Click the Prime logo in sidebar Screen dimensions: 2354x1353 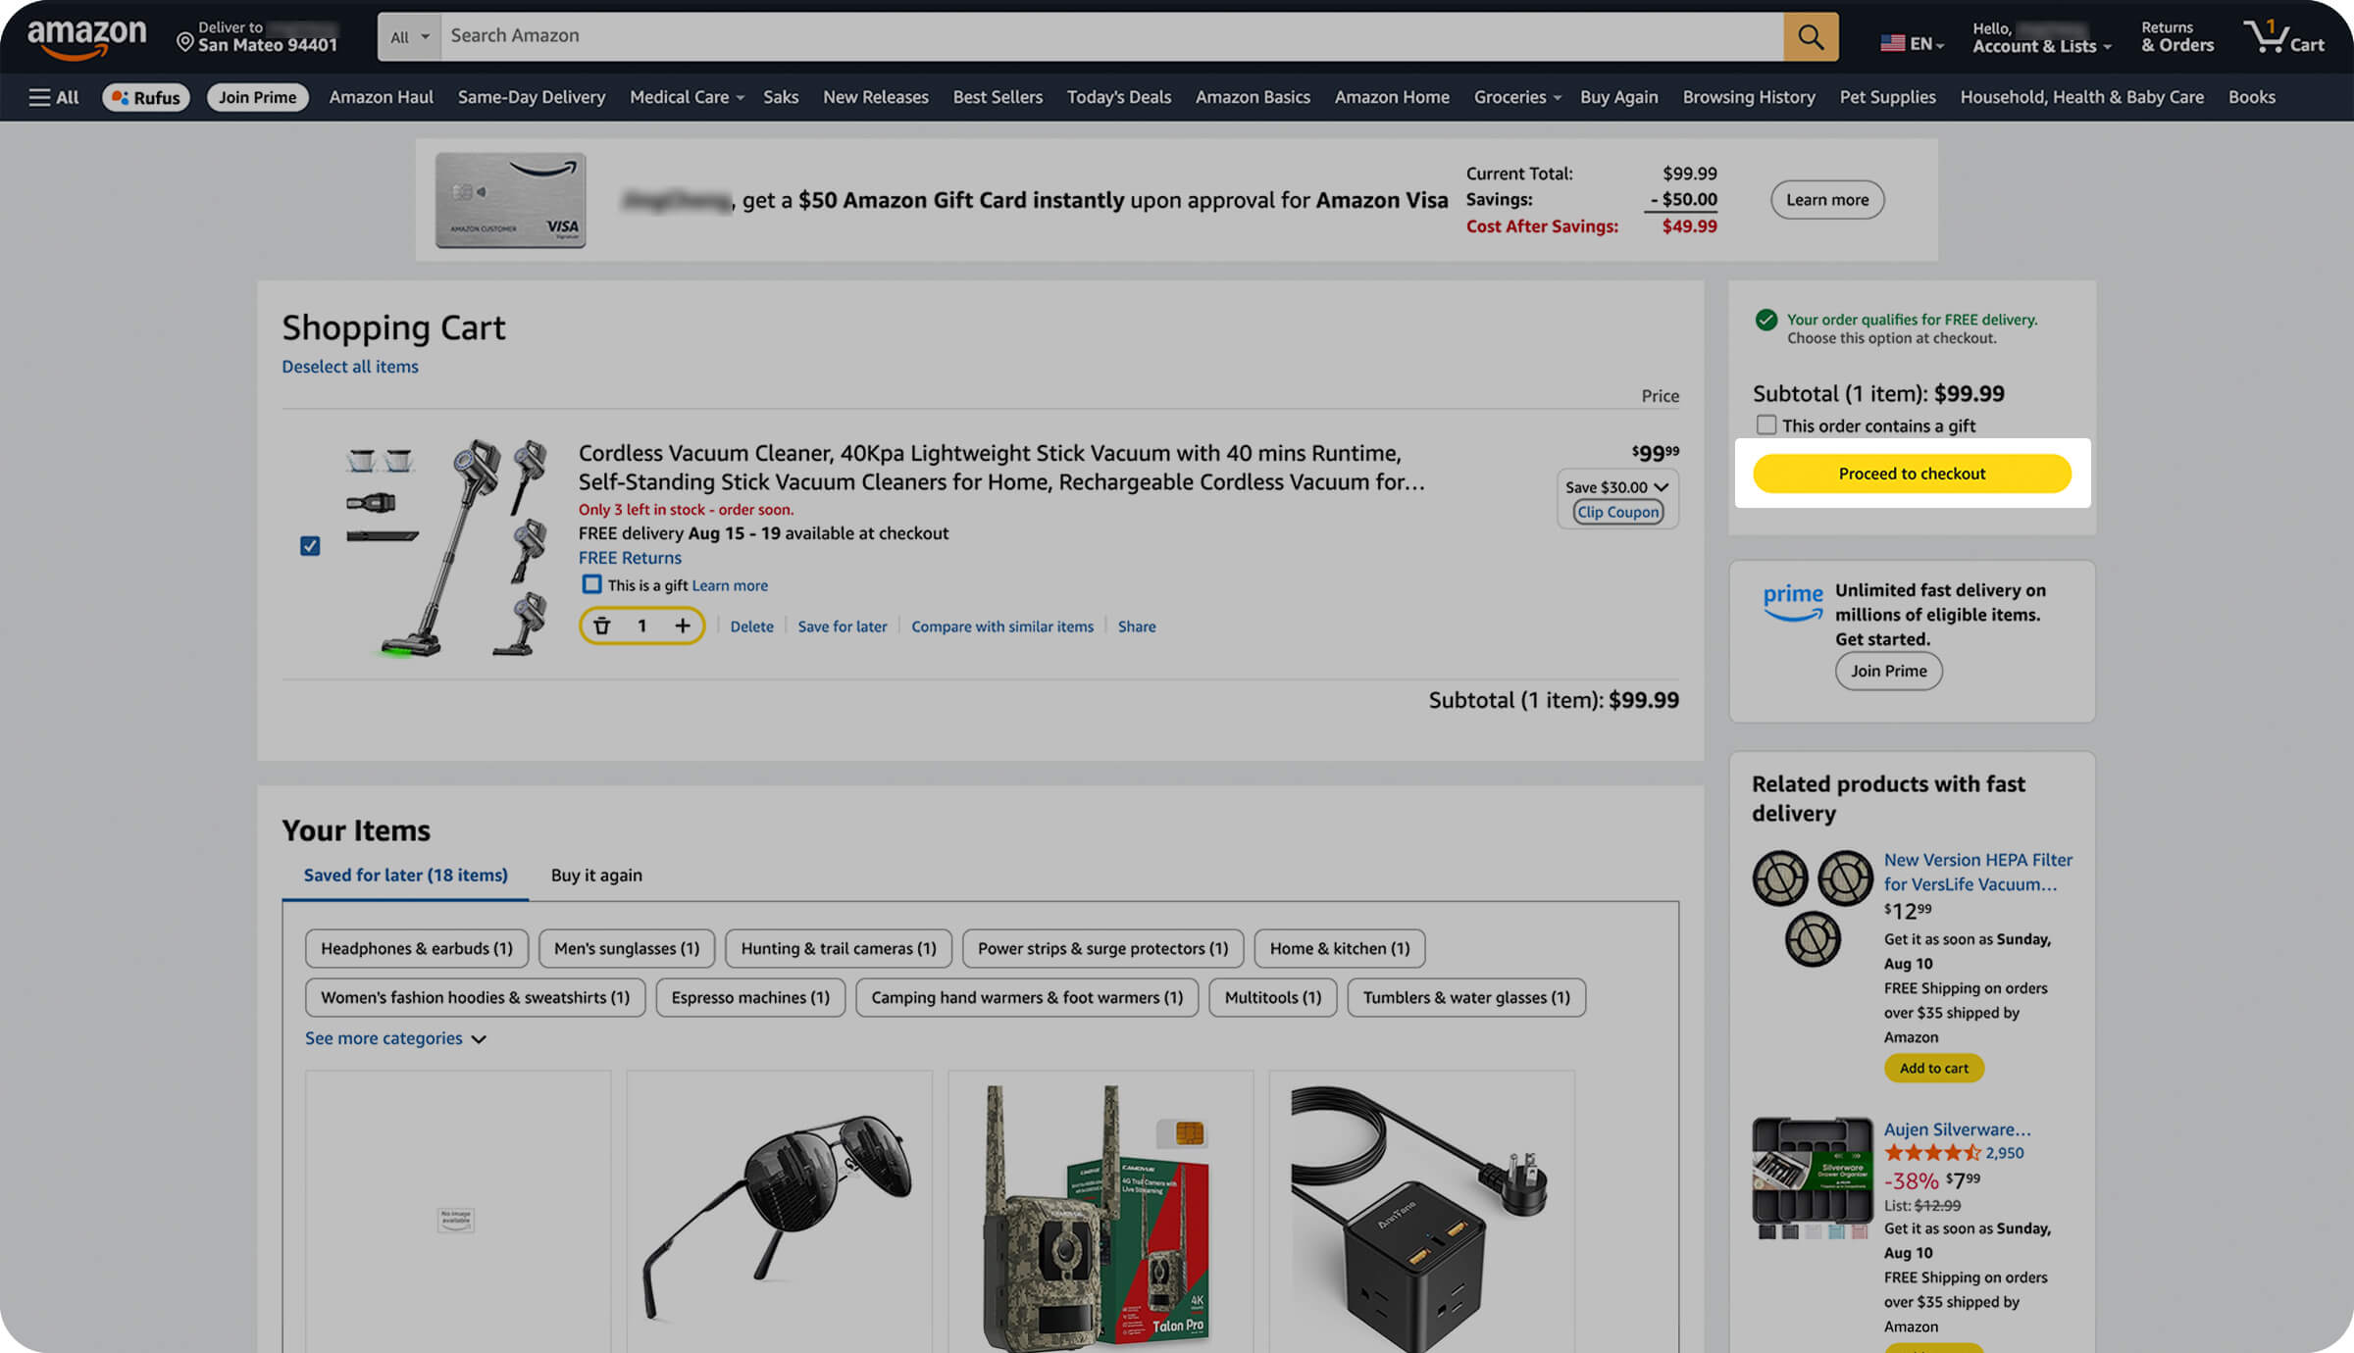[1793, 601]
